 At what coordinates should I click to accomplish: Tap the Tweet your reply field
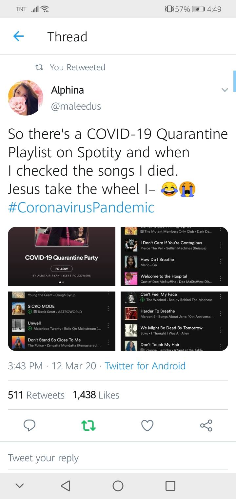pyautogui.click(x=118, y=458)
